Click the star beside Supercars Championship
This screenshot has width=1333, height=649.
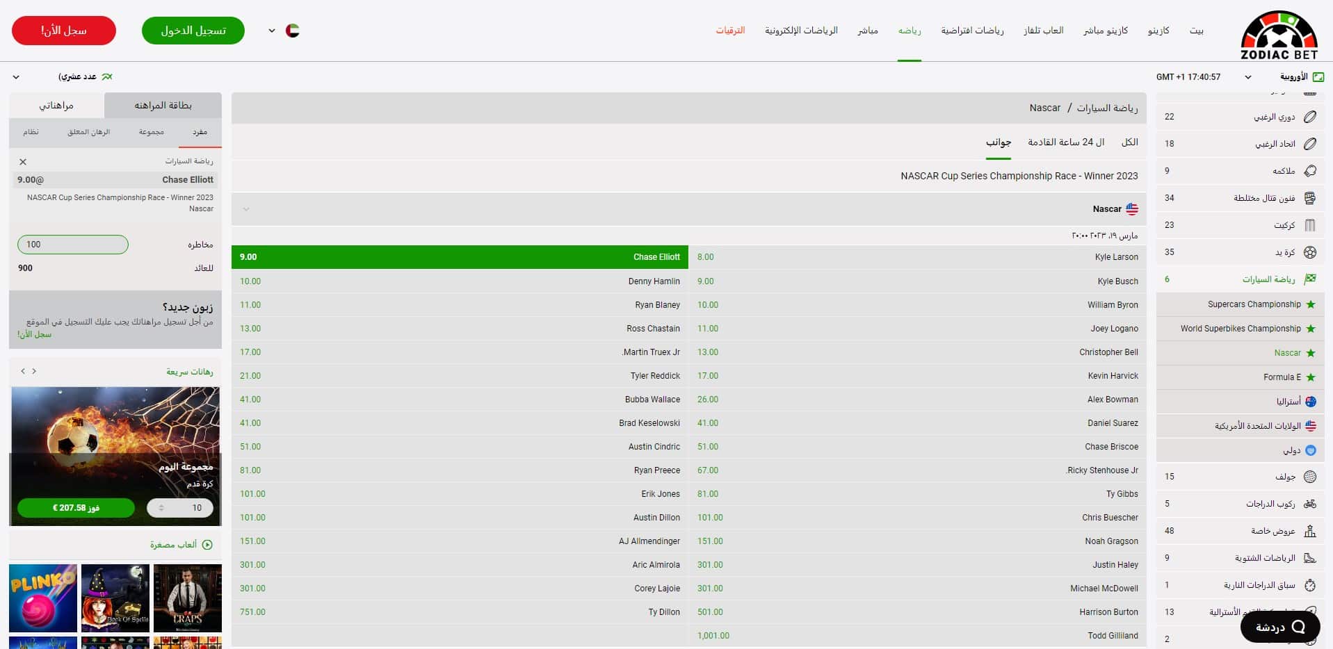tap(1311, 304)
